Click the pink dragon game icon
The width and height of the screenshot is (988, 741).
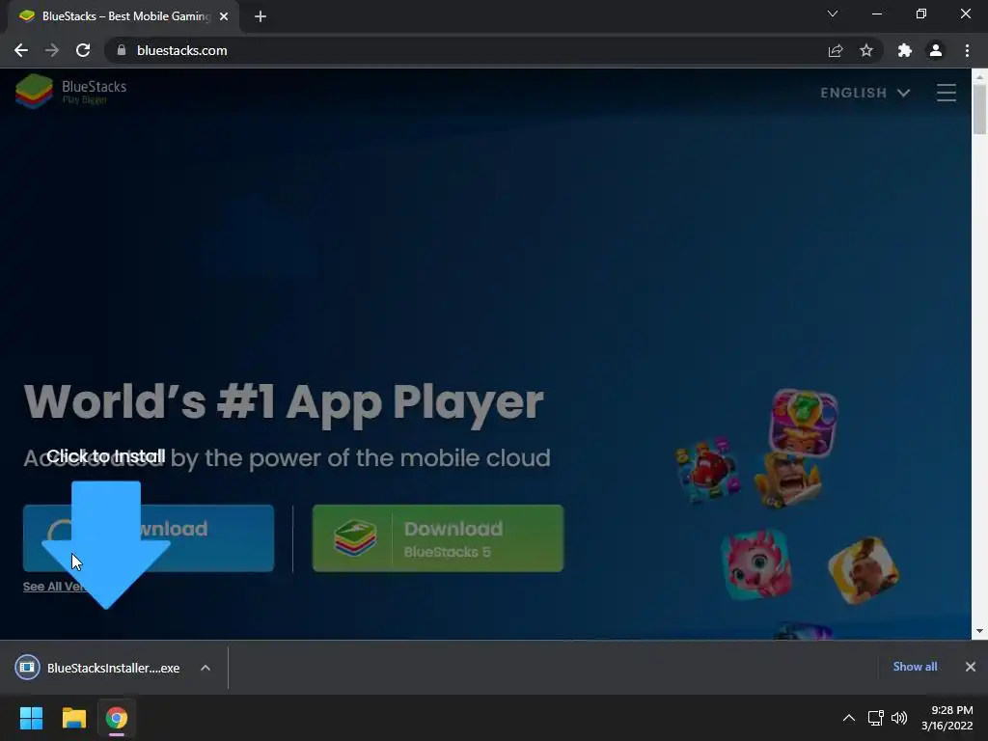[756, 563]
